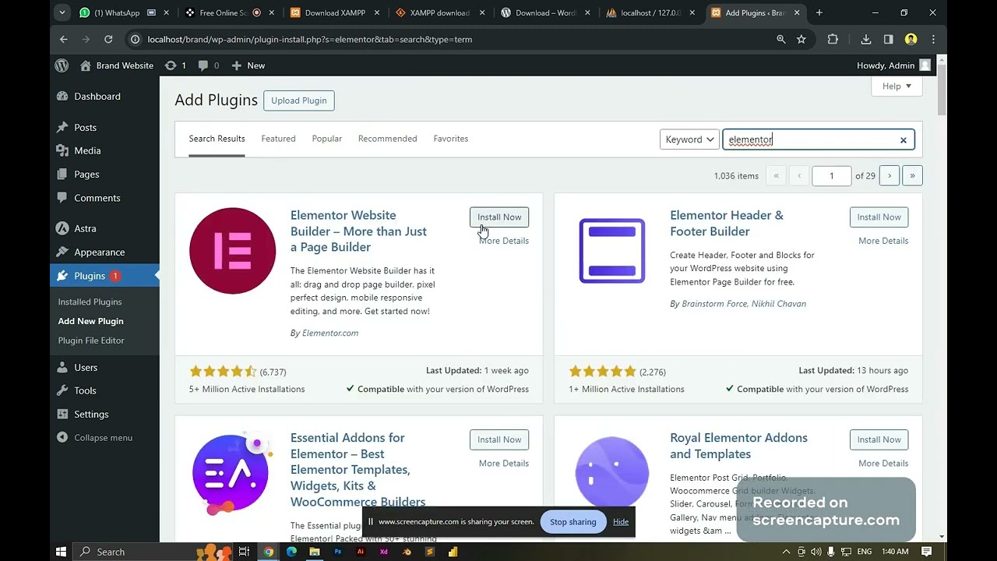Open the Howdy, Admin account menu
Viewport: 997px width, 561px height.
(893, 65)
